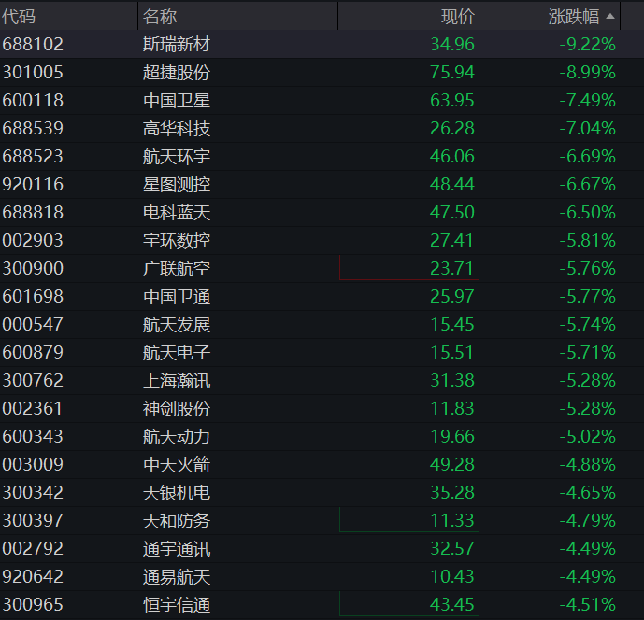Image resolution: width=644 pixels, height=620 pixels.
Task: Click the -8.99% change value
Action: pos(588,72)
